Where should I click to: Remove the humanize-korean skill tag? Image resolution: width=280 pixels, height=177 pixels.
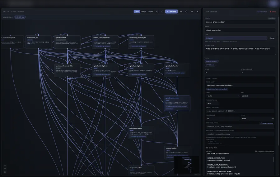click(217, 61)
